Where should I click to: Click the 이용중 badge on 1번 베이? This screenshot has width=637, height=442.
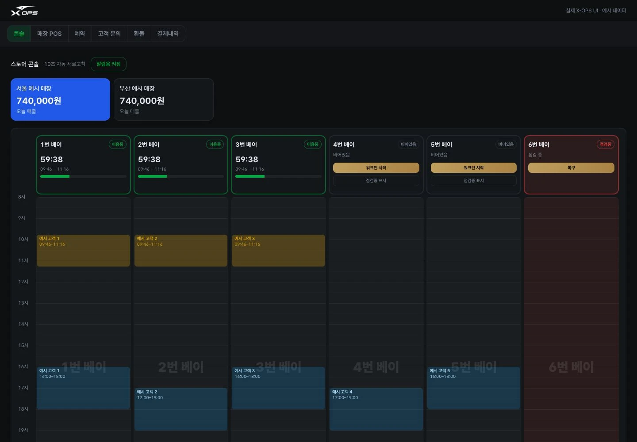click(118, 145)
